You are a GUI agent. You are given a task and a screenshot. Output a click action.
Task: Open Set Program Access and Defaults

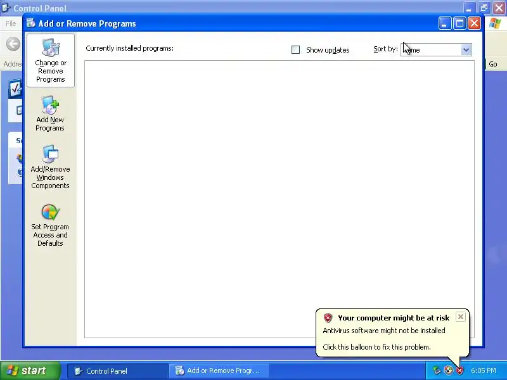(50, 225)
